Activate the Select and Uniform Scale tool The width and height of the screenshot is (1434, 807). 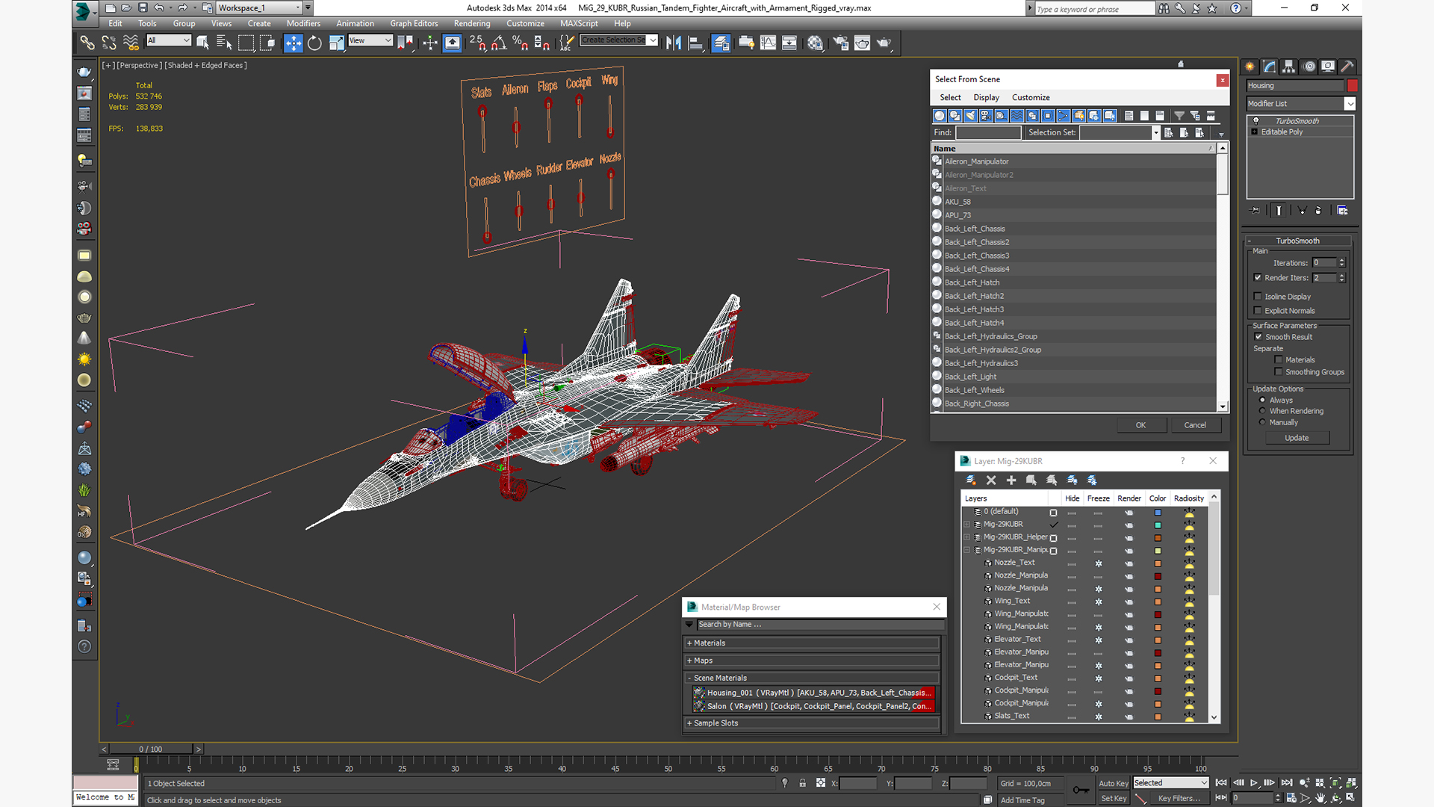(337, 43)
